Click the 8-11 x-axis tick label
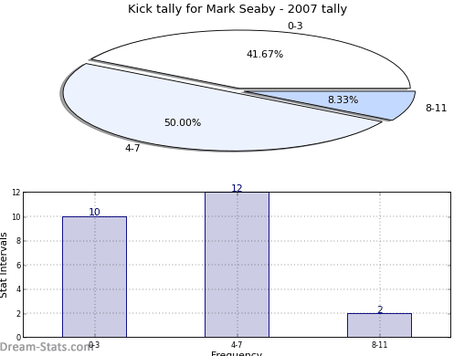475x356 pixels. pyautogui.click(x=379, y=345)
